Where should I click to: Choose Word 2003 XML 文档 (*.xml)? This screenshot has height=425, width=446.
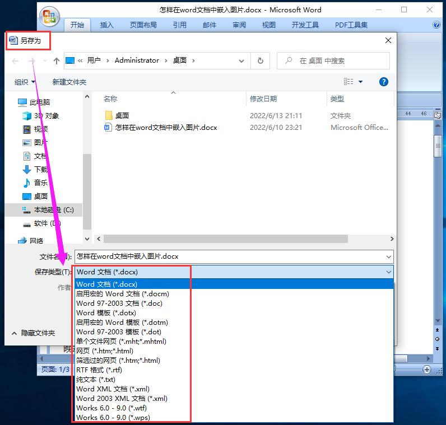[x=234, y=399]
